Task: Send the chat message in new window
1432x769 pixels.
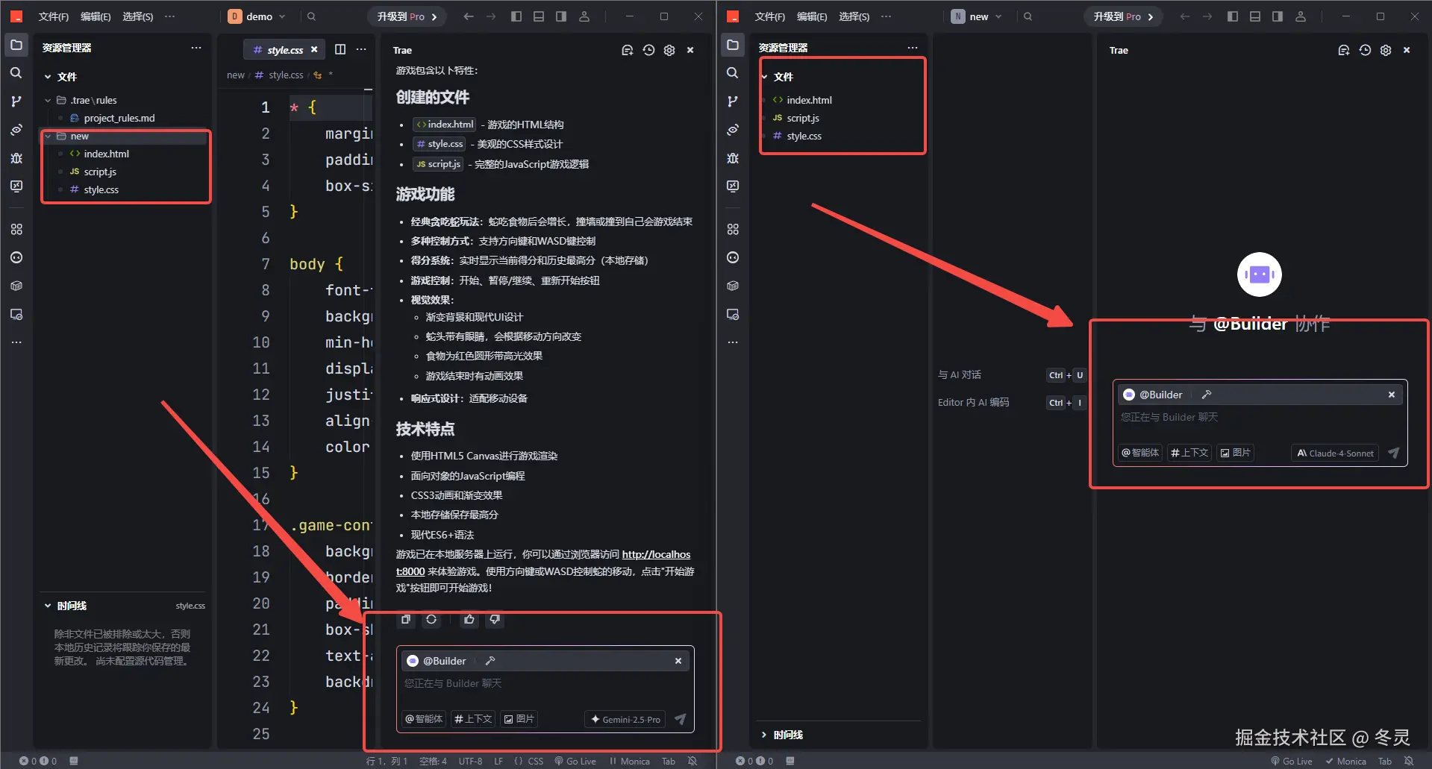Action: coord(1393,453)
